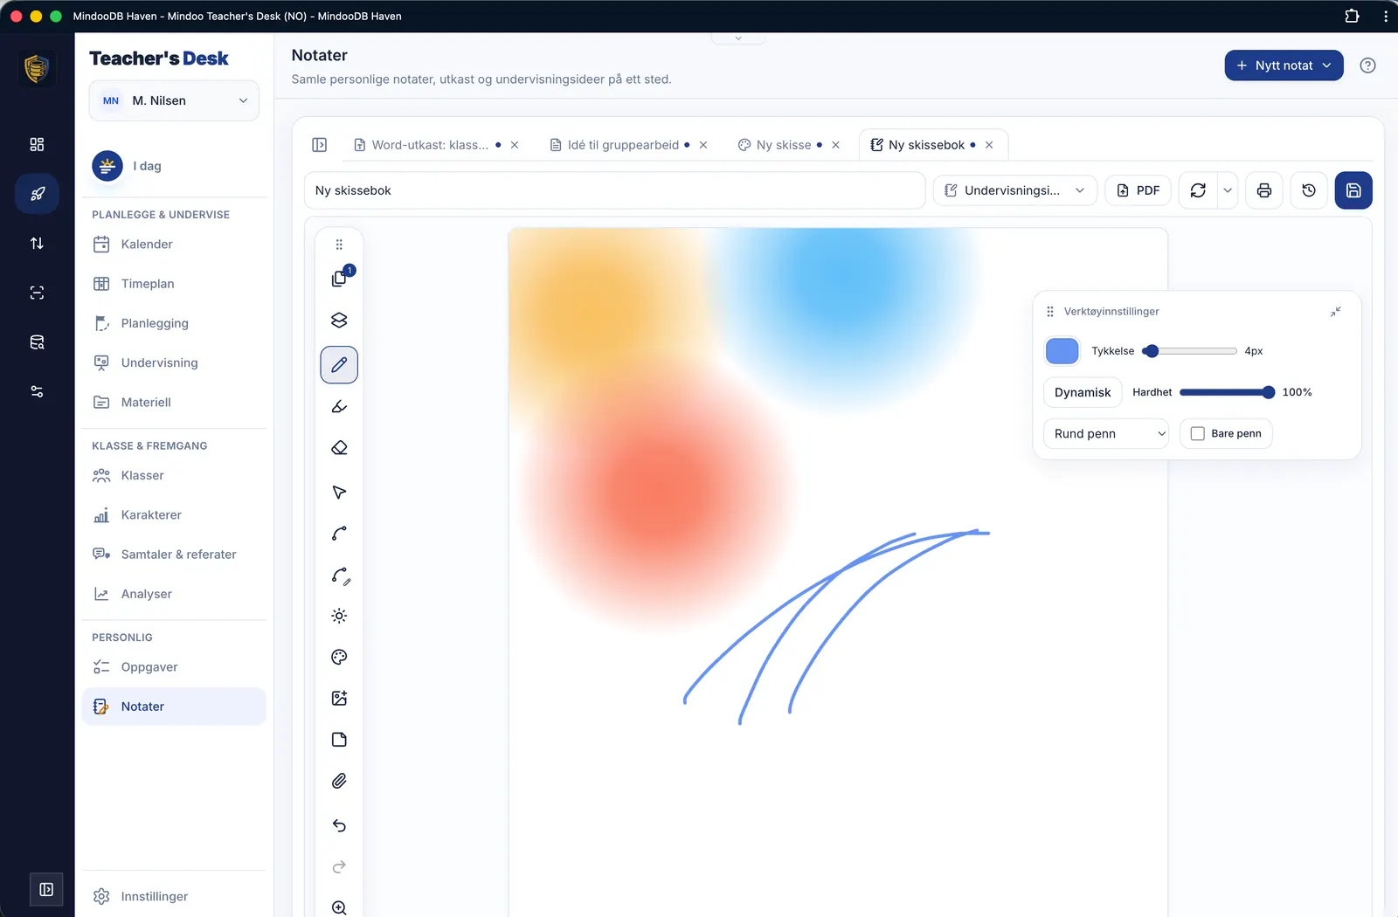The height and width of the screenshot is (917, 1398).
Task: Insert an image with the image tool
Action: 339,698
